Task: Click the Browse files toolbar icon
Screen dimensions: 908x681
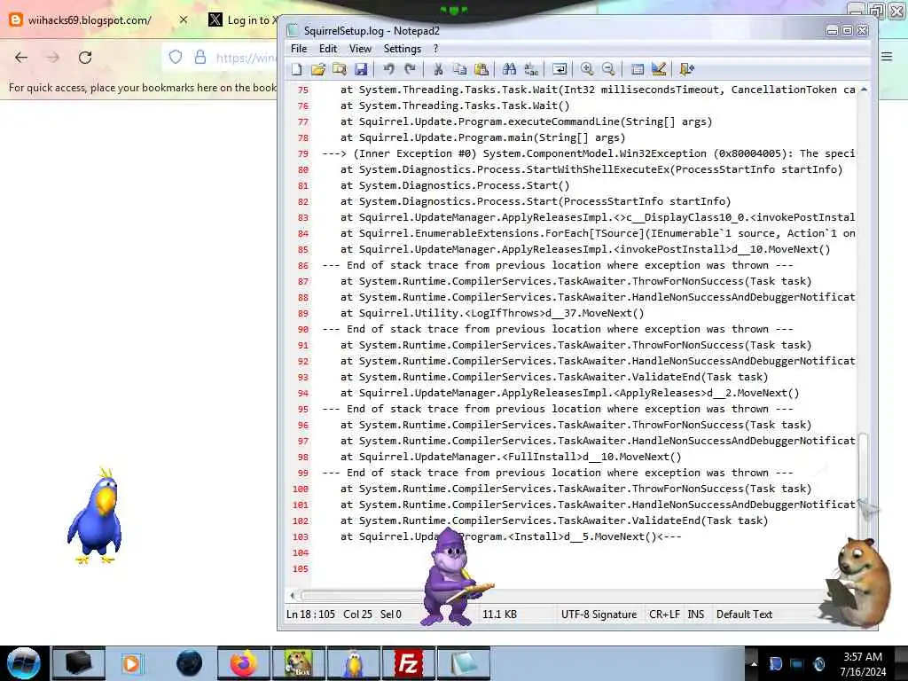Action: (340, 69)
